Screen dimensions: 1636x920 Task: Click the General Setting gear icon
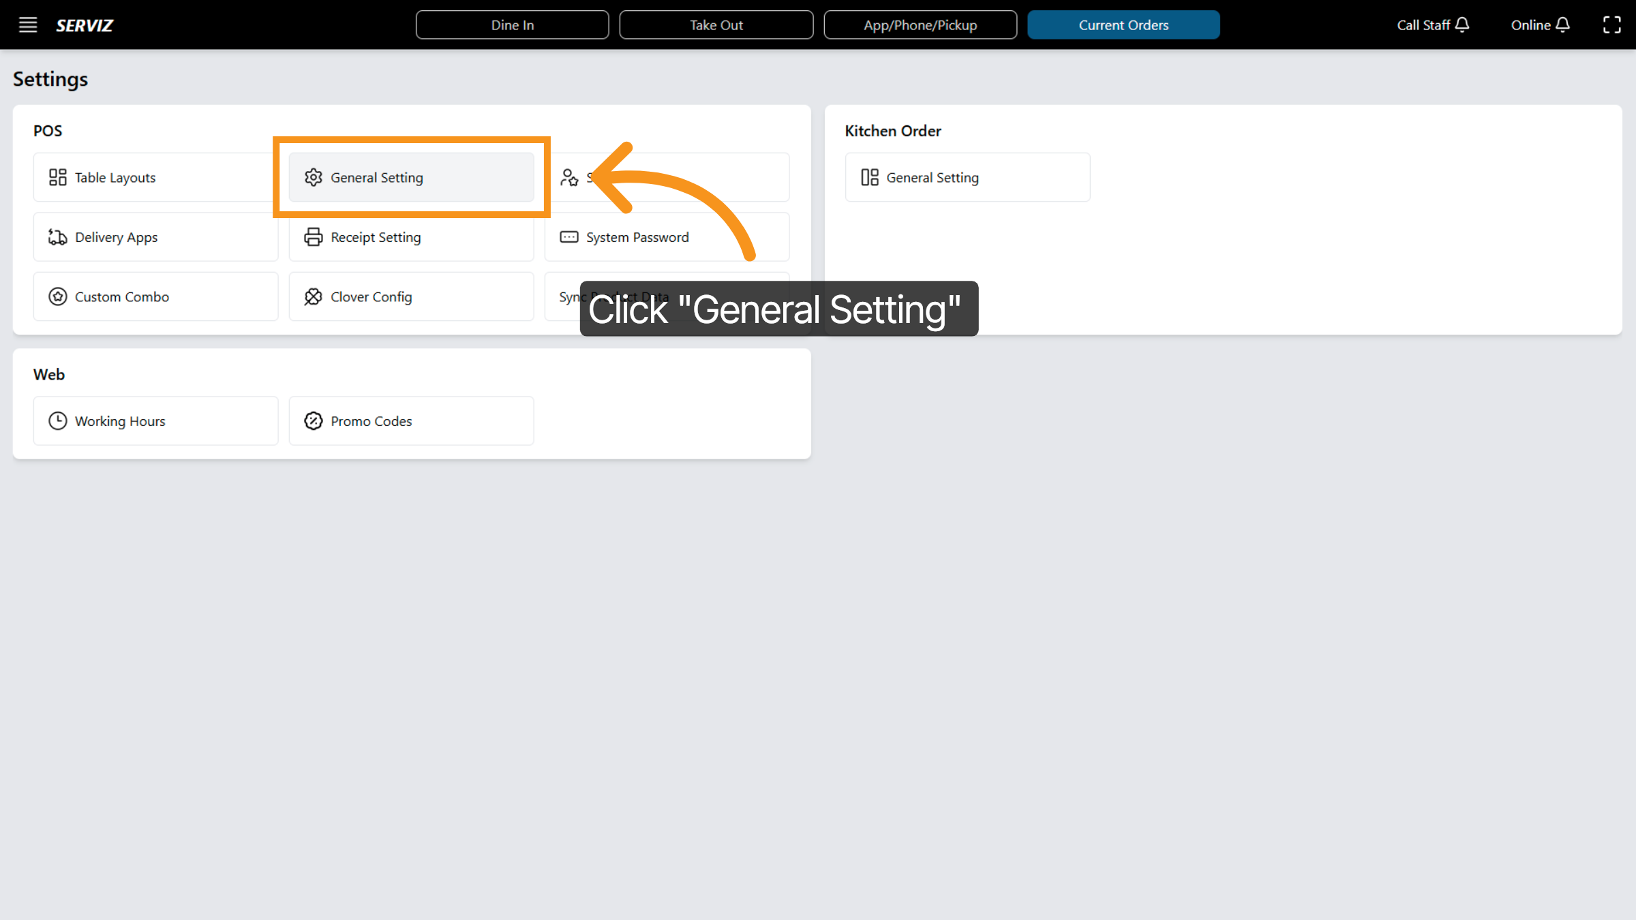click(314, 177)
